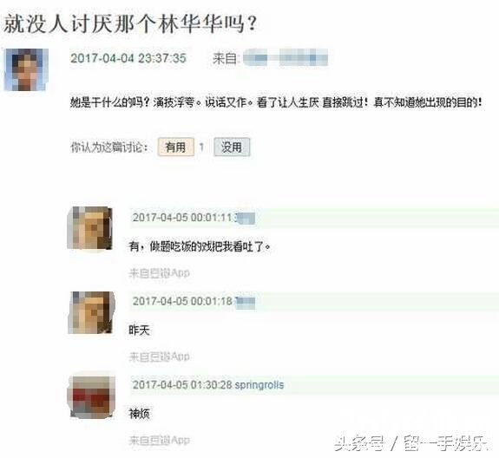Open blurred username on 00:01:18 reply
Screen dimensions: 499x458
245,302
